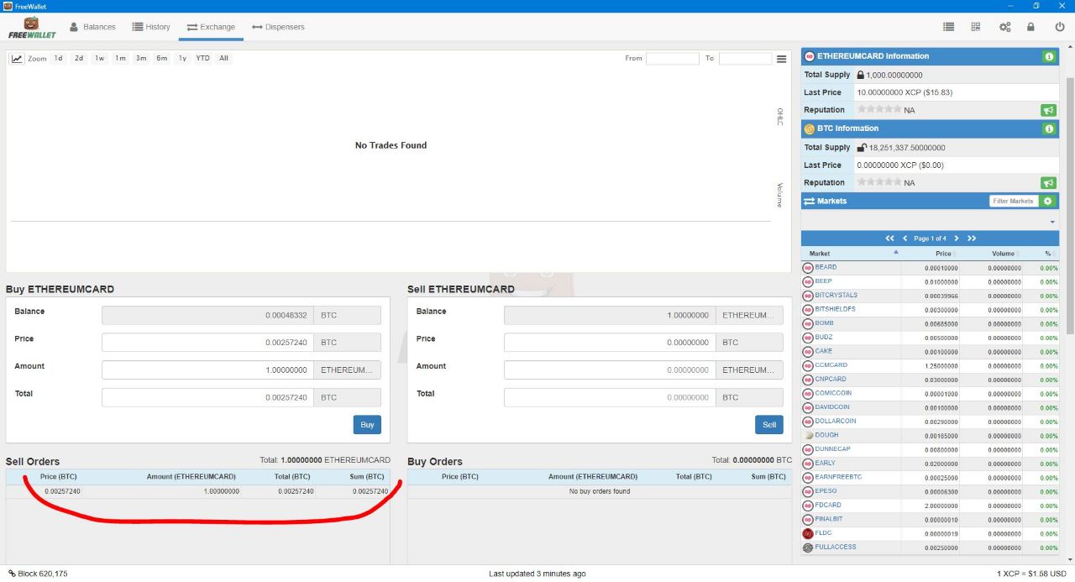Image resolution: width=1075 pixels, height=582 pixels.
Task: Click ETHEREUMCARD information header icon
Action: (810, 56)
